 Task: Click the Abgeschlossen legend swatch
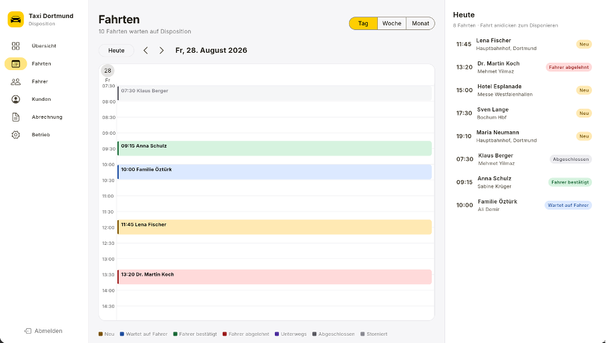[x=314, y=334]
